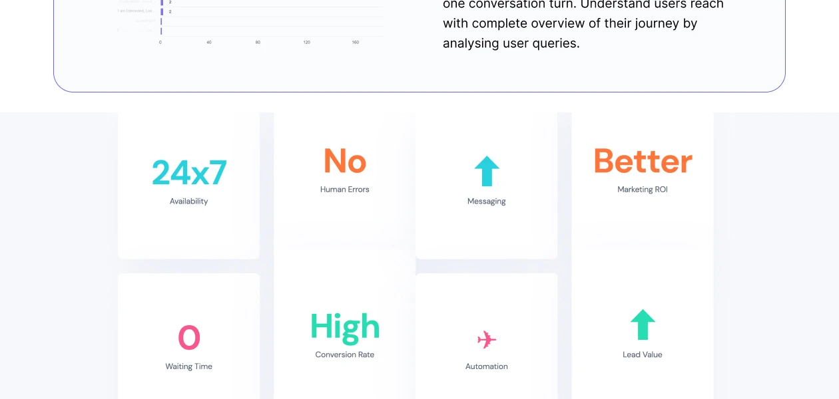Click the Marketing ROI label
The width and height of the screenshot is (839, 399).
(643, 190)
